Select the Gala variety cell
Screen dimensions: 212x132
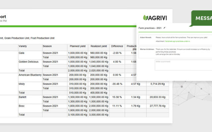click(22, 53)
